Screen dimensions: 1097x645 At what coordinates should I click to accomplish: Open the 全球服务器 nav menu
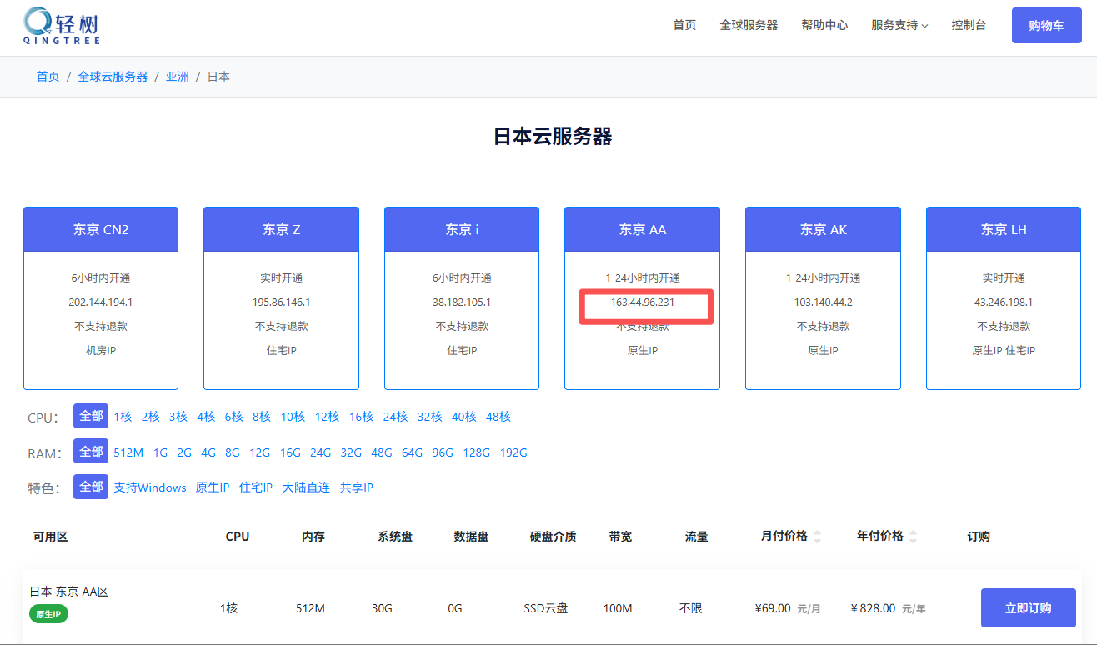pos(749,25)
